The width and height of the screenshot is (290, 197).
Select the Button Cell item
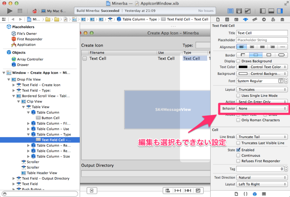[x=50, y=118]
